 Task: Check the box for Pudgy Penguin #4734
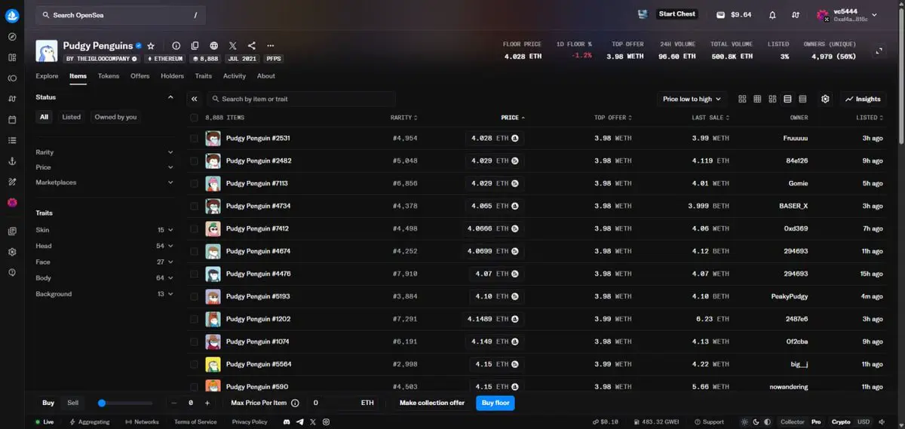tap(194, 207)
